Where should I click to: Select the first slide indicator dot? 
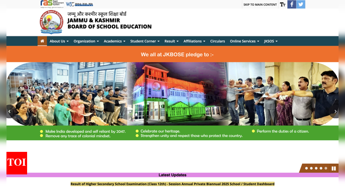[x=307, y=168]
